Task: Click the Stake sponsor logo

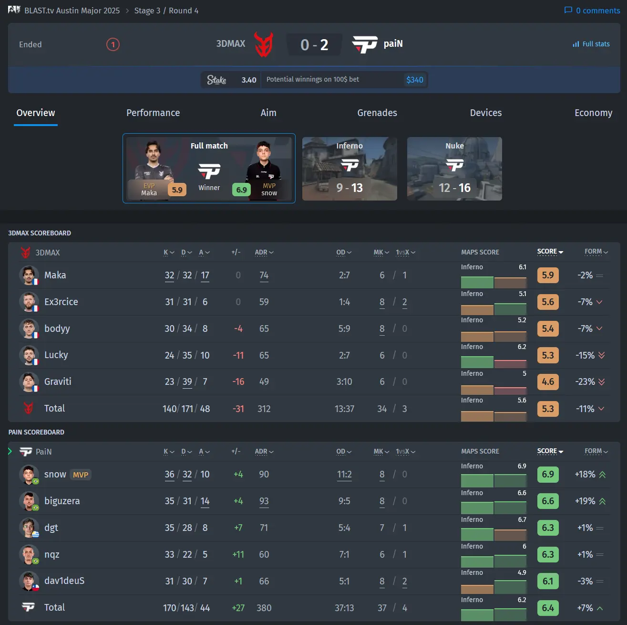Action: point(216,80)
